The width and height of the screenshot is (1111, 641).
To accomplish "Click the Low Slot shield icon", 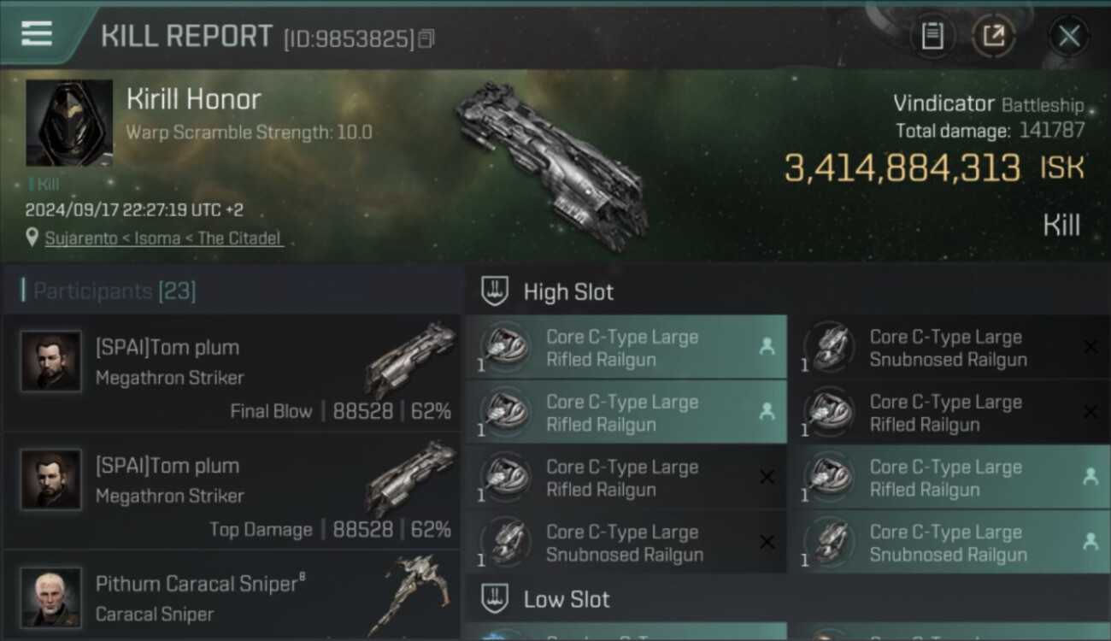I will click(x=494, y=599).
